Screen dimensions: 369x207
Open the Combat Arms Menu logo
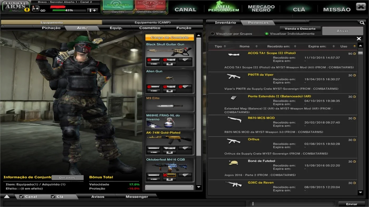16,6
